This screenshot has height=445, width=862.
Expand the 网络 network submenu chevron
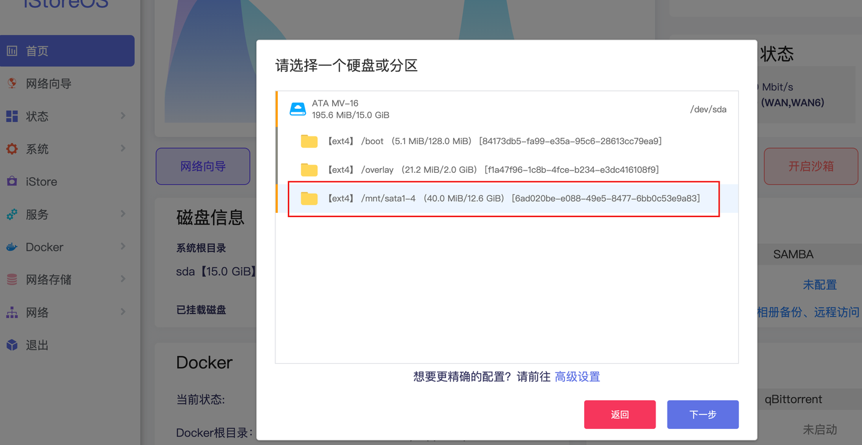[x=124, y=312]
